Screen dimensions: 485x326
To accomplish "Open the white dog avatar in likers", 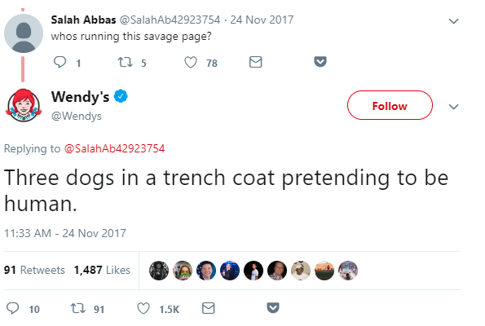I will point(348,271).
